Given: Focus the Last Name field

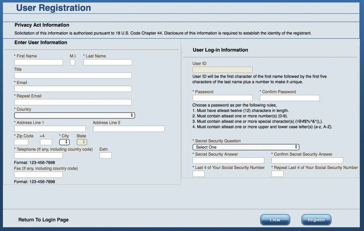Looking at the screenshot, I should pyautogui.click(x=108, y=62).
